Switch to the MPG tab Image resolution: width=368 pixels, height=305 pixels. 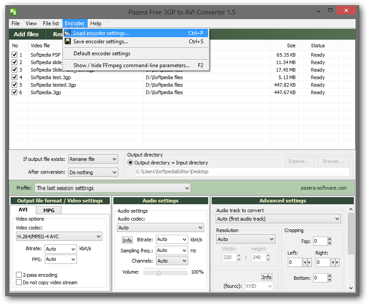coord(49,210)
